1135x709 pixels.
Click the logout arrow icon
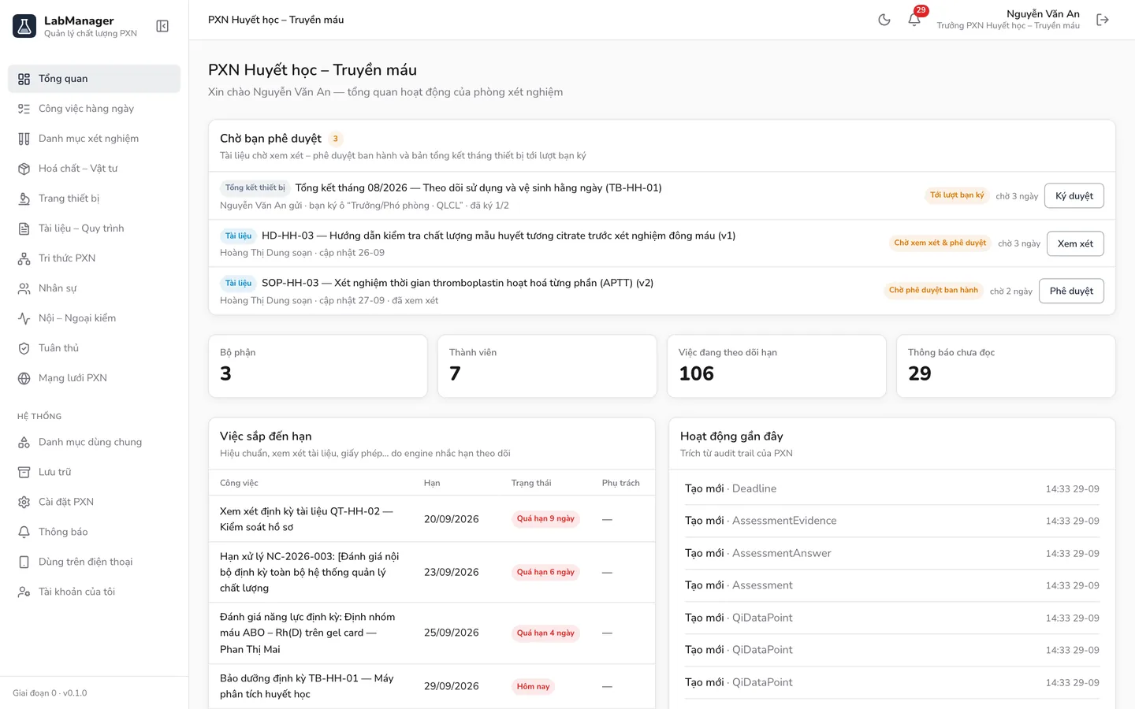(1103, 20)
